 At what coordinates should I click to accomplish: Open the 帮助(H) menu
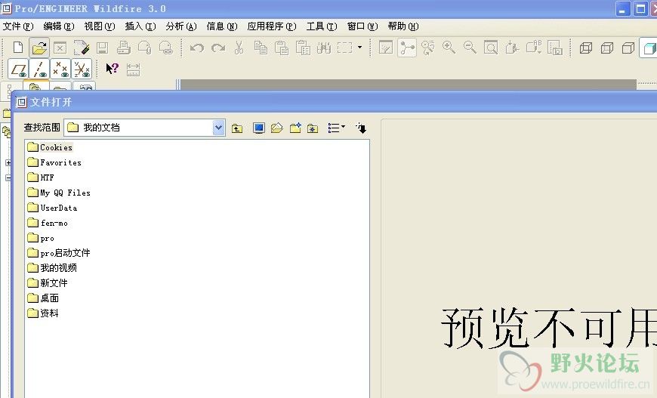click(403, 26)
